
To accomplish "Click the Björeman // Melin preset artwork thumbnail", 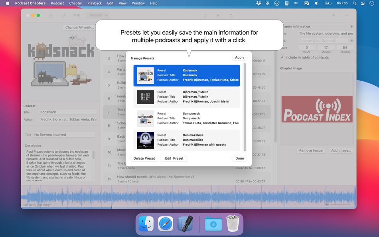I will coord(146,97).
